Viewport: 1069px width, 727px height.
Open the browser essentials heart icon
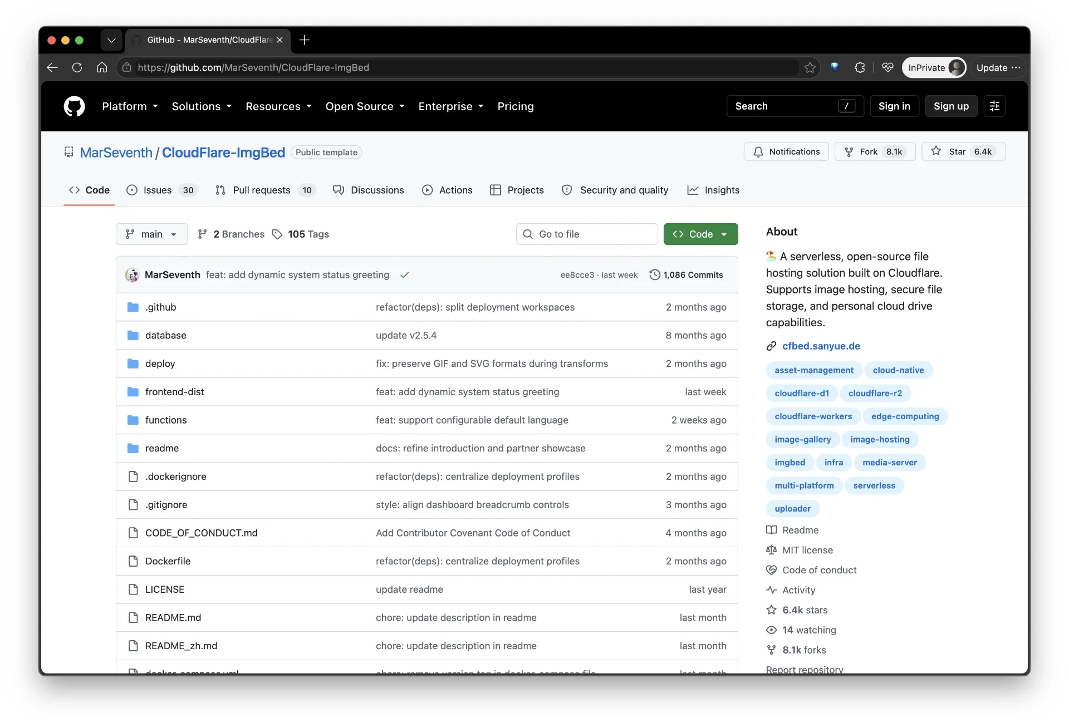click(x=888, y=67)
